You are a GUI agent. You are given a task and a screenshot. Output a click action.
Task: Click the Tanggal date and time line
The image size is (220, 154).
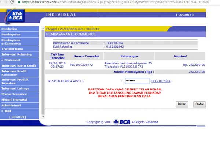tap(73, 29)
